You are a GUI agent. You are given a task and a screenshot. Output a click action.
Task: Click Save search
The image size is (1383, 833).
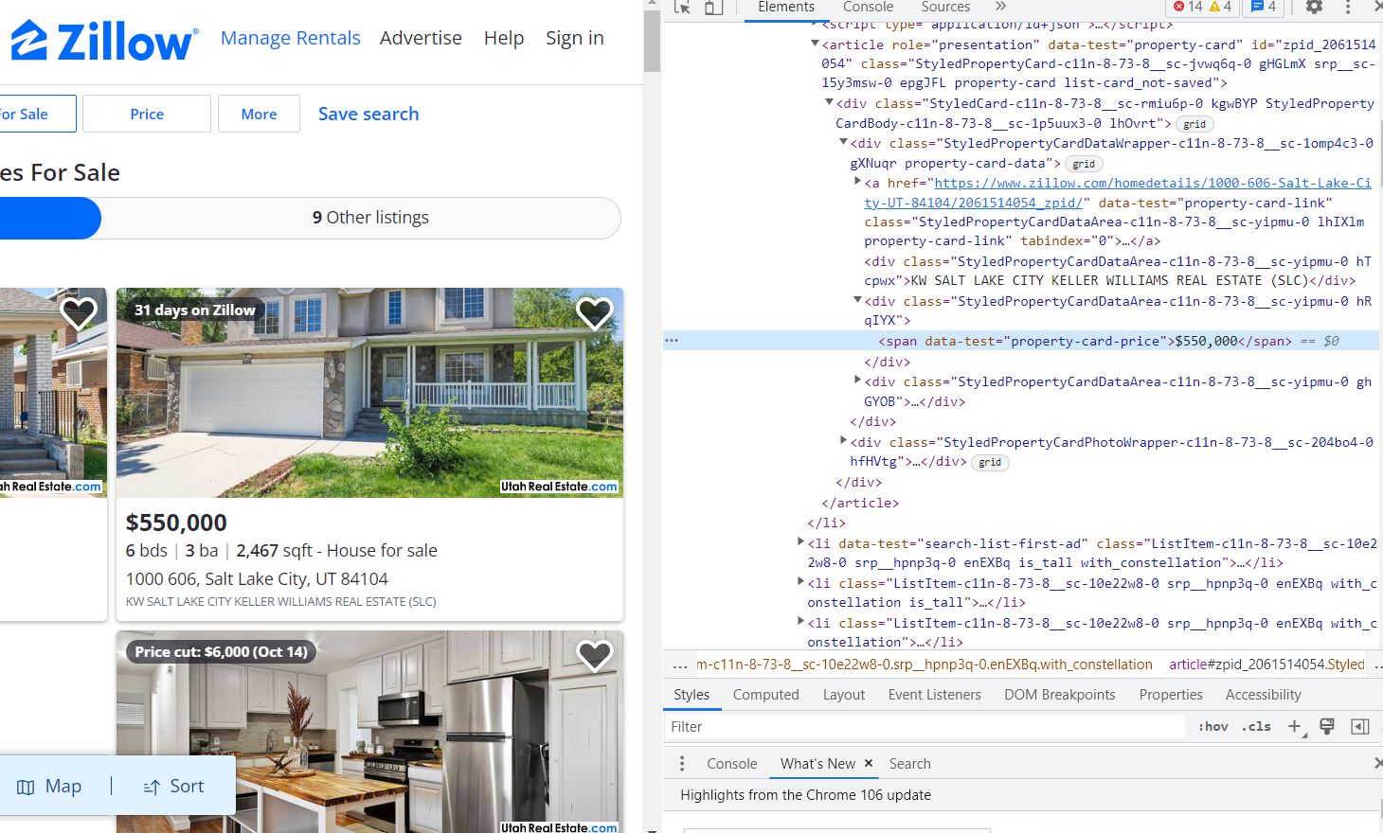point(368,114)
